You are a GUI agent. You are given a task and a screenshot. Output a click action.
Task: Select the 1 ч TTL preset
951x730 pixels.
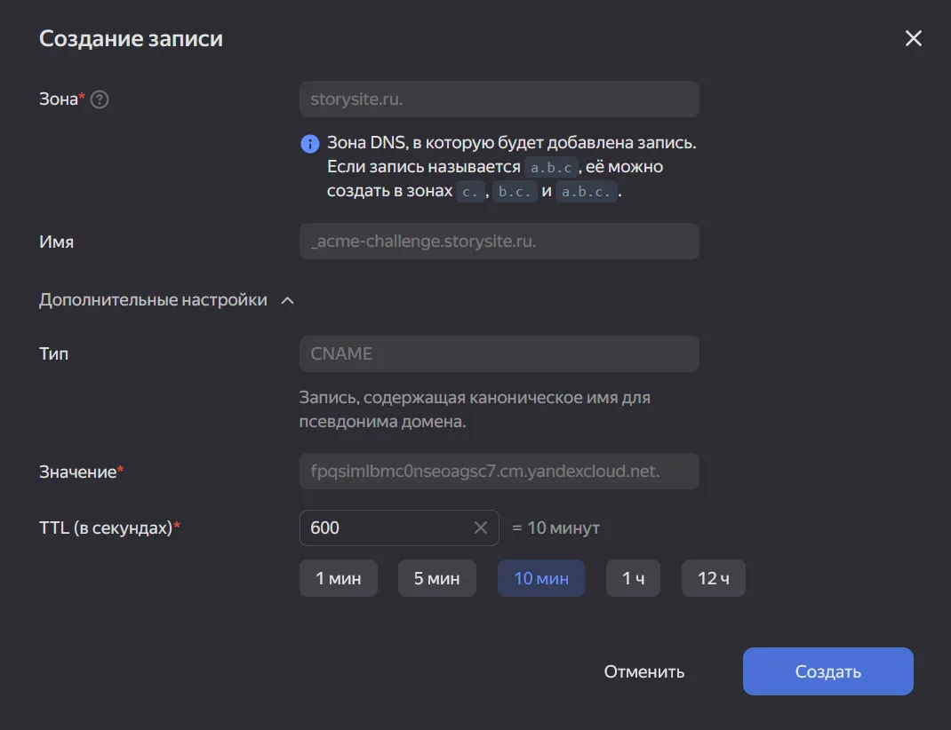tap(633, 577)
